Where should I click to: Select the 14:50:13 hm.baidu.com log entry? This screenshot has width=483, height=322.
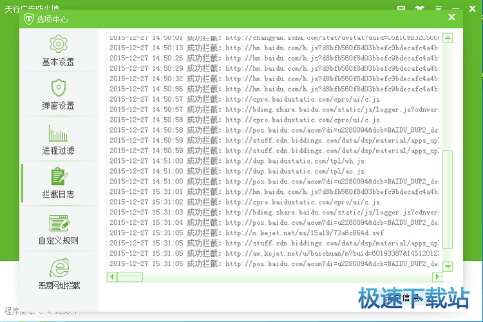(274, 48)
